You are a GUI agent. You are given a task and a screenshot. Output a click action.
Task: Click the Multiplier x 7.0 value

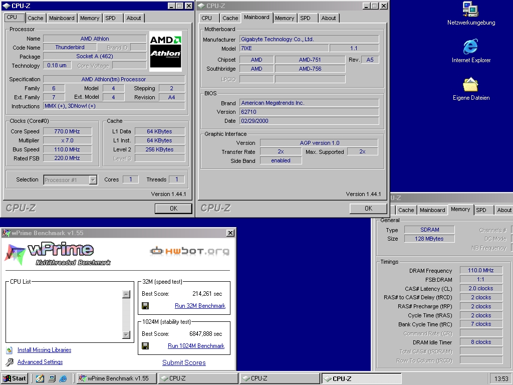coord(67,140)
